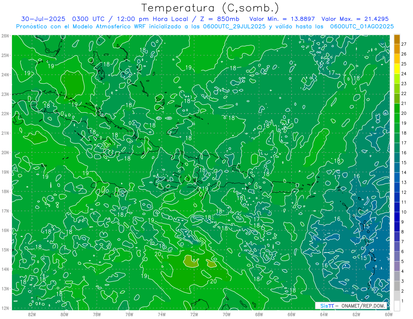413x319 pixels.
Task: Pick the green swatch between legend 20 and 21
Action: [x=397, y=108]
